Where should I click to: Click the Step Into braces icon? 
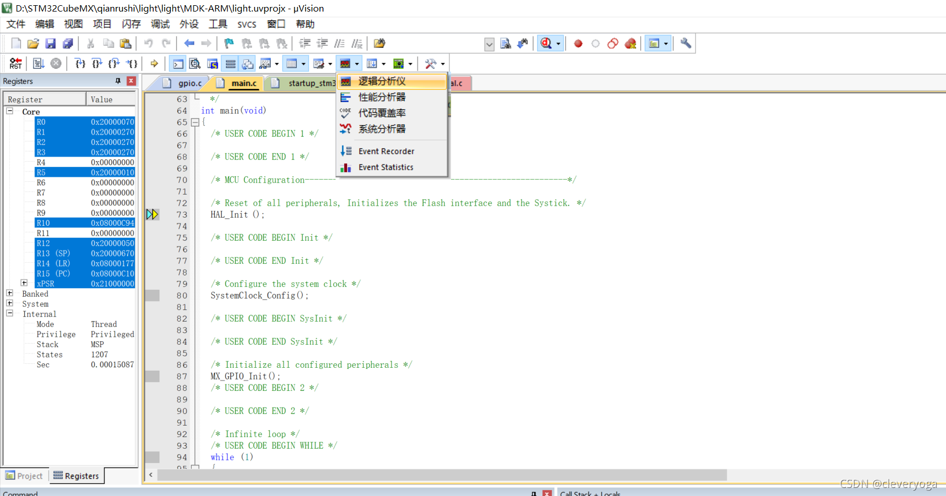(x=80, y=64)
